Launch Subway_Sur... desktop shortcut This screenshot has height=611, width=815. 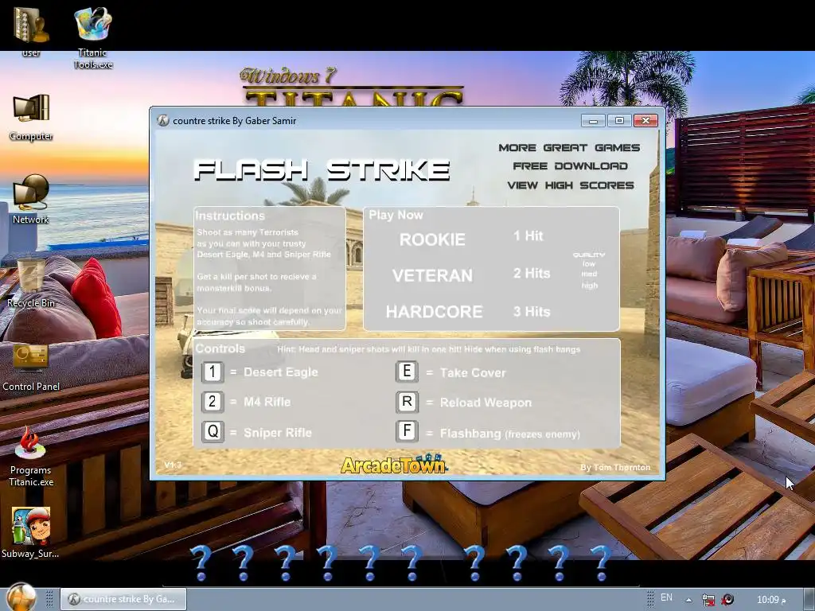point(31,532)
